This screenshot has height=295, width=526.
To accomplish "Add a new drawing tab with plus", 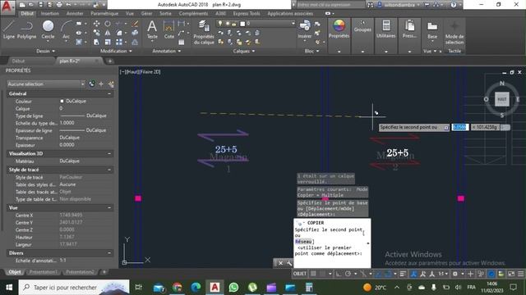I will click(x=109, y=61).
